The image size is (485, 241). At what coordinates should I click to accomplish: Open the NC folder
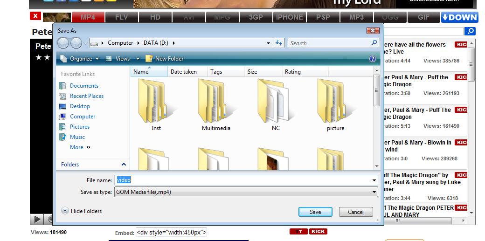click(275, 104)
